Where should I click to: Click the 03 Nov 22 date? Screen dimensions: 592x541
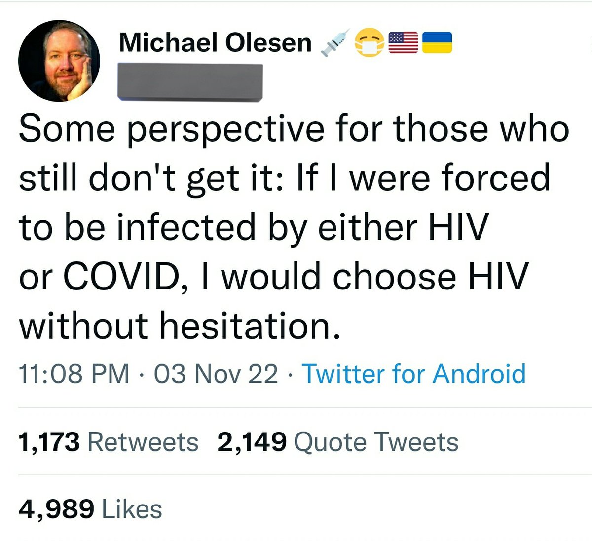click(216, 373)
